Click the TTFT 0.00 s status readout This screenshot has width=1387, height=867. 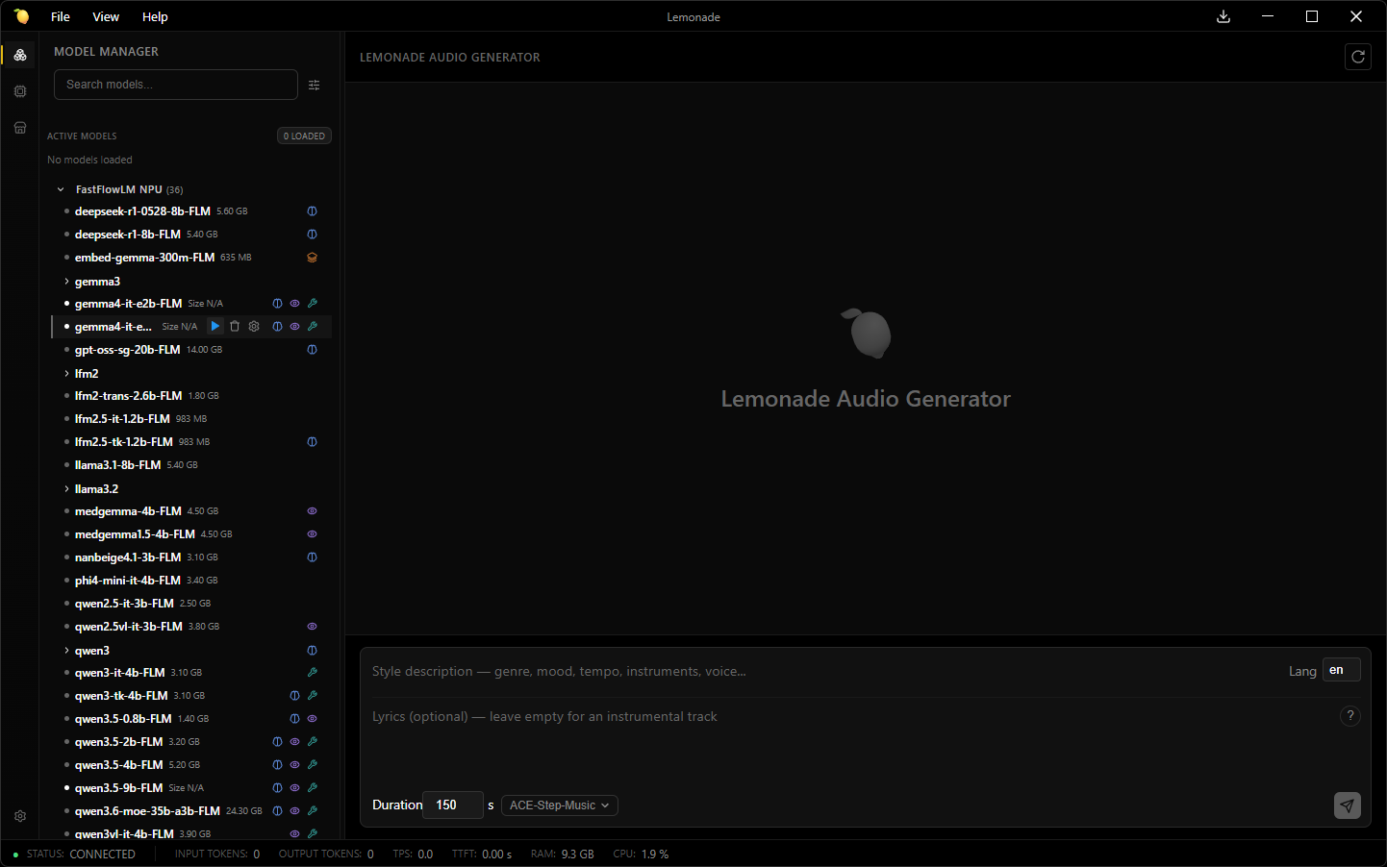click(x=482, y=854)
